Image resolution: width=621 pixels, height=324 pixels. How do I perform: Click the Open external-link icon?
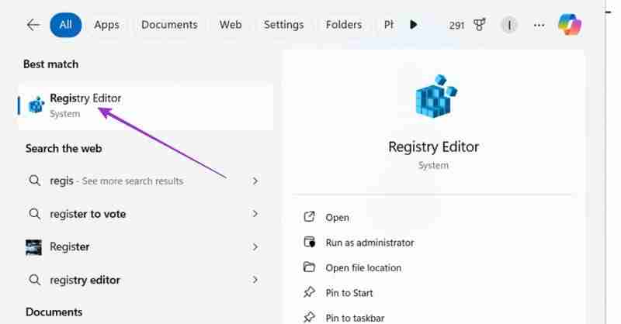pos(309,217)
